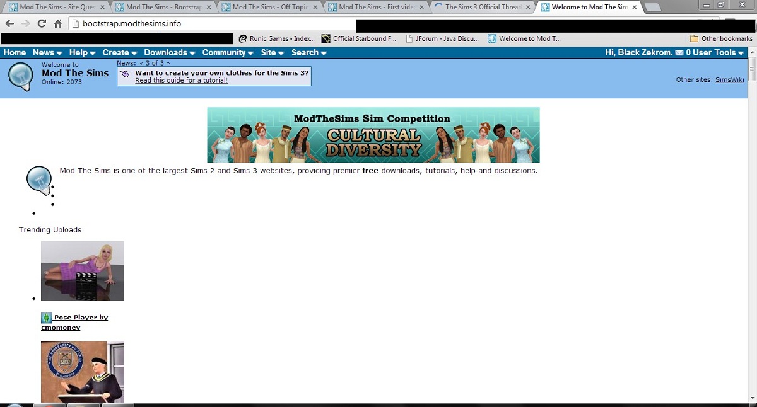Click the address bar showing bootstrap.modthesims.info
The width and height of the screenshot is (757, 407).
pyautogui.click(x=208, y=24)
